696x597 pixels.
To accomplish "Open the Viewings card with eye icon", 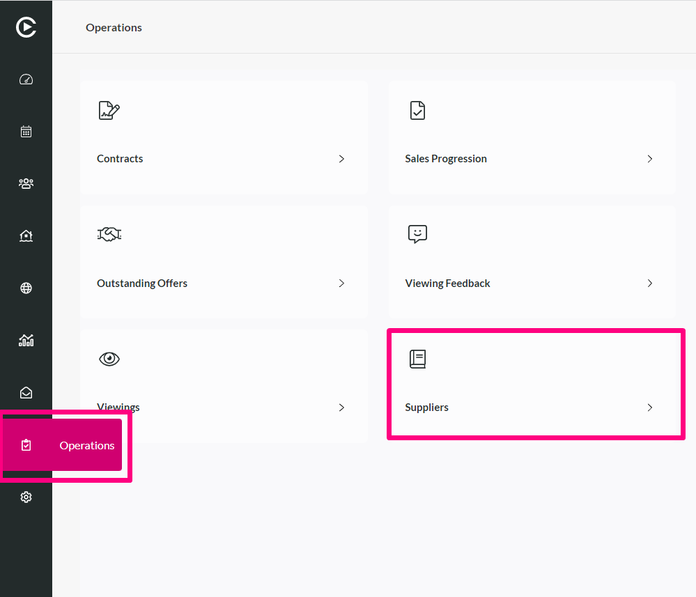I will click(224, 386).
